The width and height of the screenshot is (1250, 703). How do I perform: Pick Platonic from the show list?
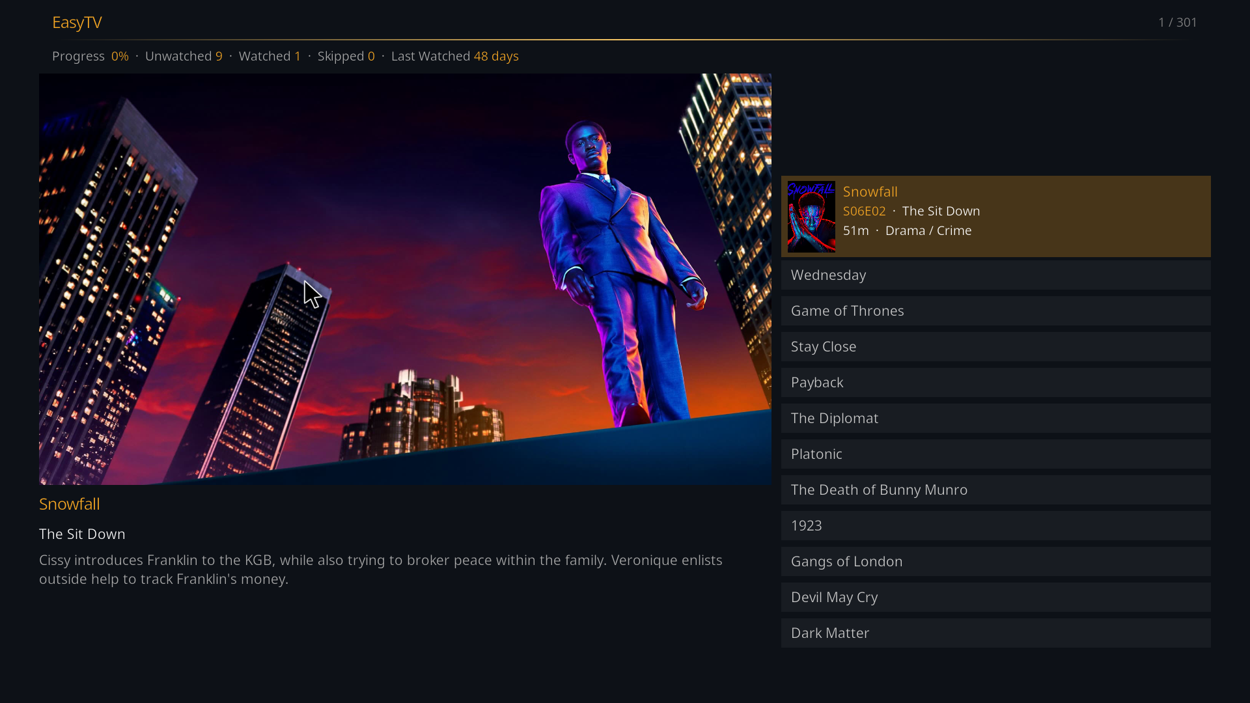996,454
